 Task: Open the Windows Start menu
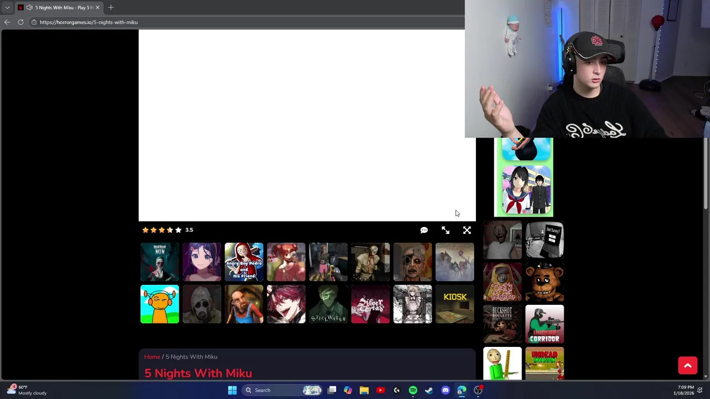[232, 390]
